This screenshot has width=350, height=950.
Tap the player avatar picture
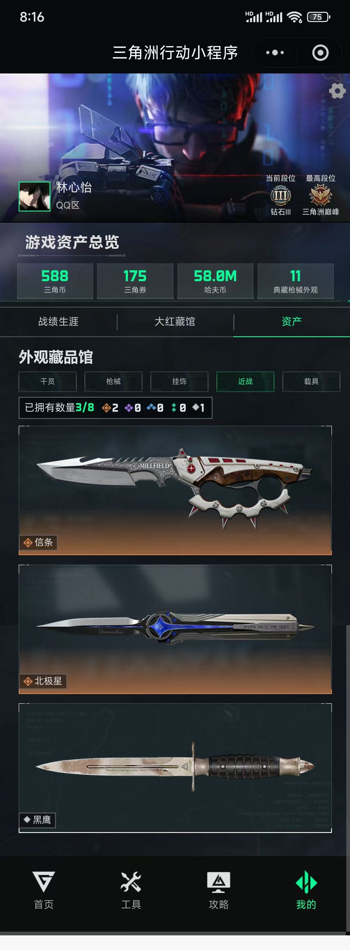[34, 196]
